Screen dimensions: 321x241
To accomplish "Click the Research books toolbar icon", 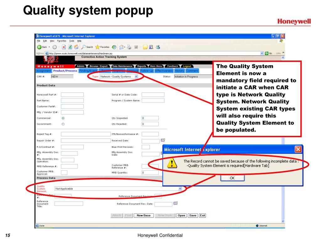I will coord(151,47).
